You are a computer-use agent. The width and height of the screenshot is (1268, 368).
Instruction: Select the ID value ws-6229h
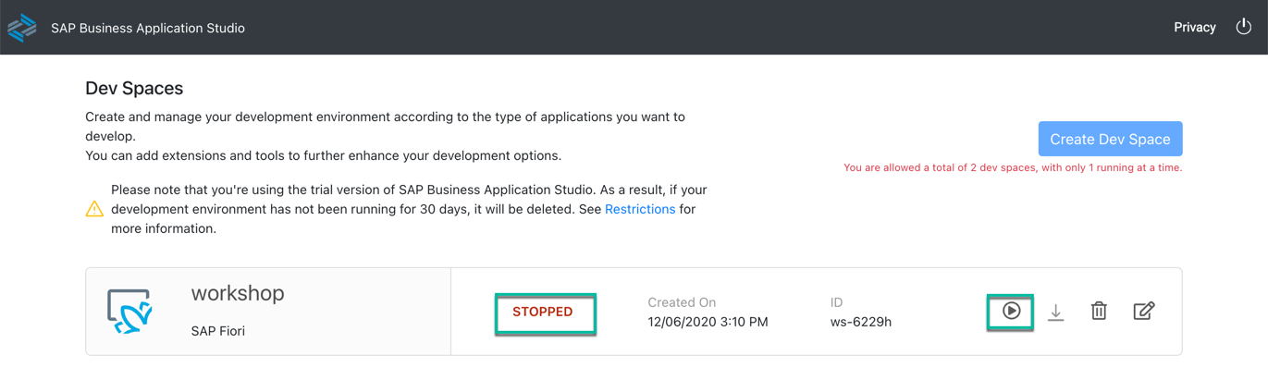861,322
